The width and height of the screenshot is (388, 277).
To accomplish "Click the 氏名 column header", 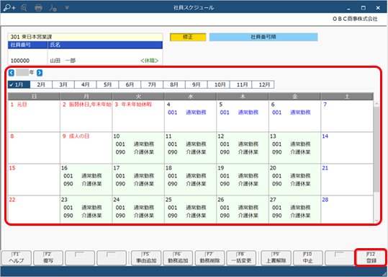I will tap(105, 45).
